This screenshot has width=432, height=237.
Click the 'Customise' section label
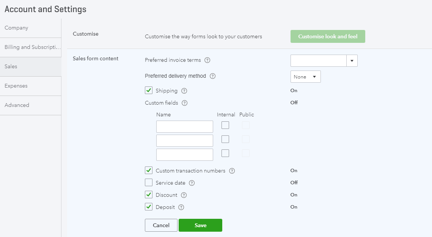(x=86, y=34)
